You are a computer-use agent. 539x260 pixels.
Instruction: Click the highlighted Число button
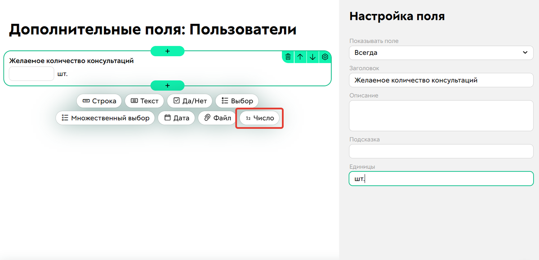point(259,118)
